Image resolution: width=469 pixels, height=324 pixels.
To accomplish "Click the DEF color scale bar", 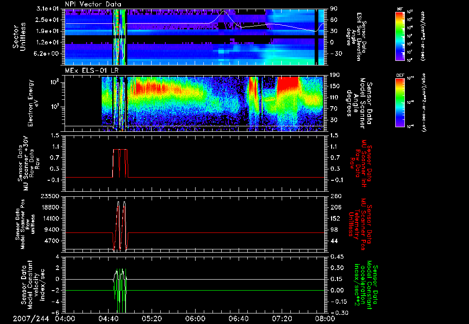I will click(x=400, y=103).
